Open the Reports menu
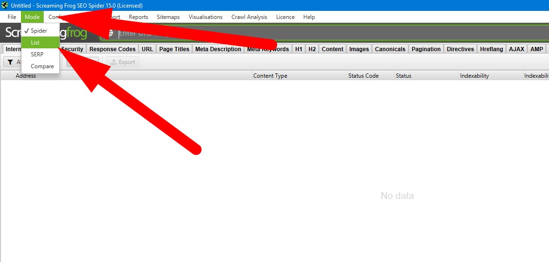 [138, 17]
